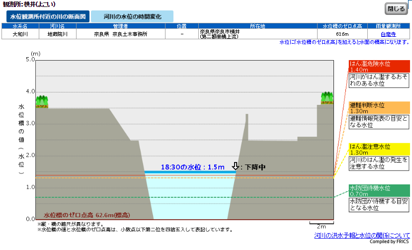The width and height of the screenshot is (412, 250).
Task: Click the はん濫注意水位 1.30m yellow legend label
Action: 379,149
